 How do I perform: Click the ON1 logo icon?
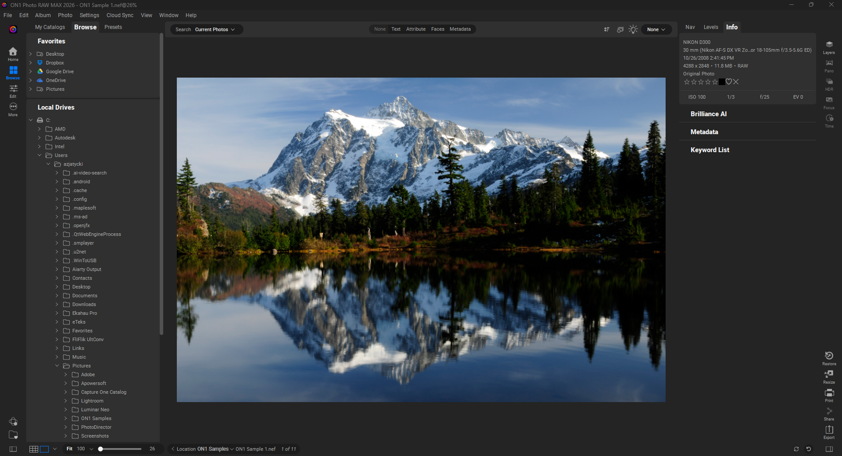pos(13,29)
